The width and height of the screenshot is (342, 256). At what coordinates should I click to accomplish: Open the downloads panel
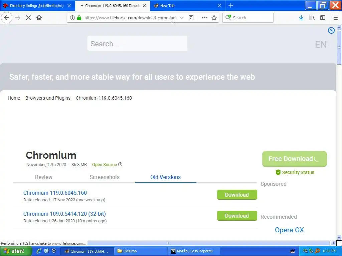[x=301, y=18]
